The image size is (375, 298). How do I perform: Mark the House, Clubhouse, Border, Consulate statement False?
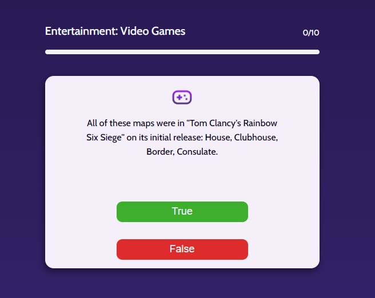[182, 249]
